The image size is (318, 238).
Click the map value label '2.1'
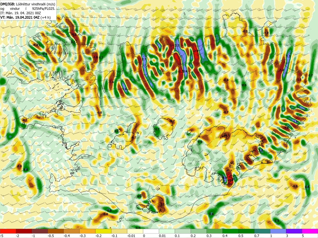point(144,59)
